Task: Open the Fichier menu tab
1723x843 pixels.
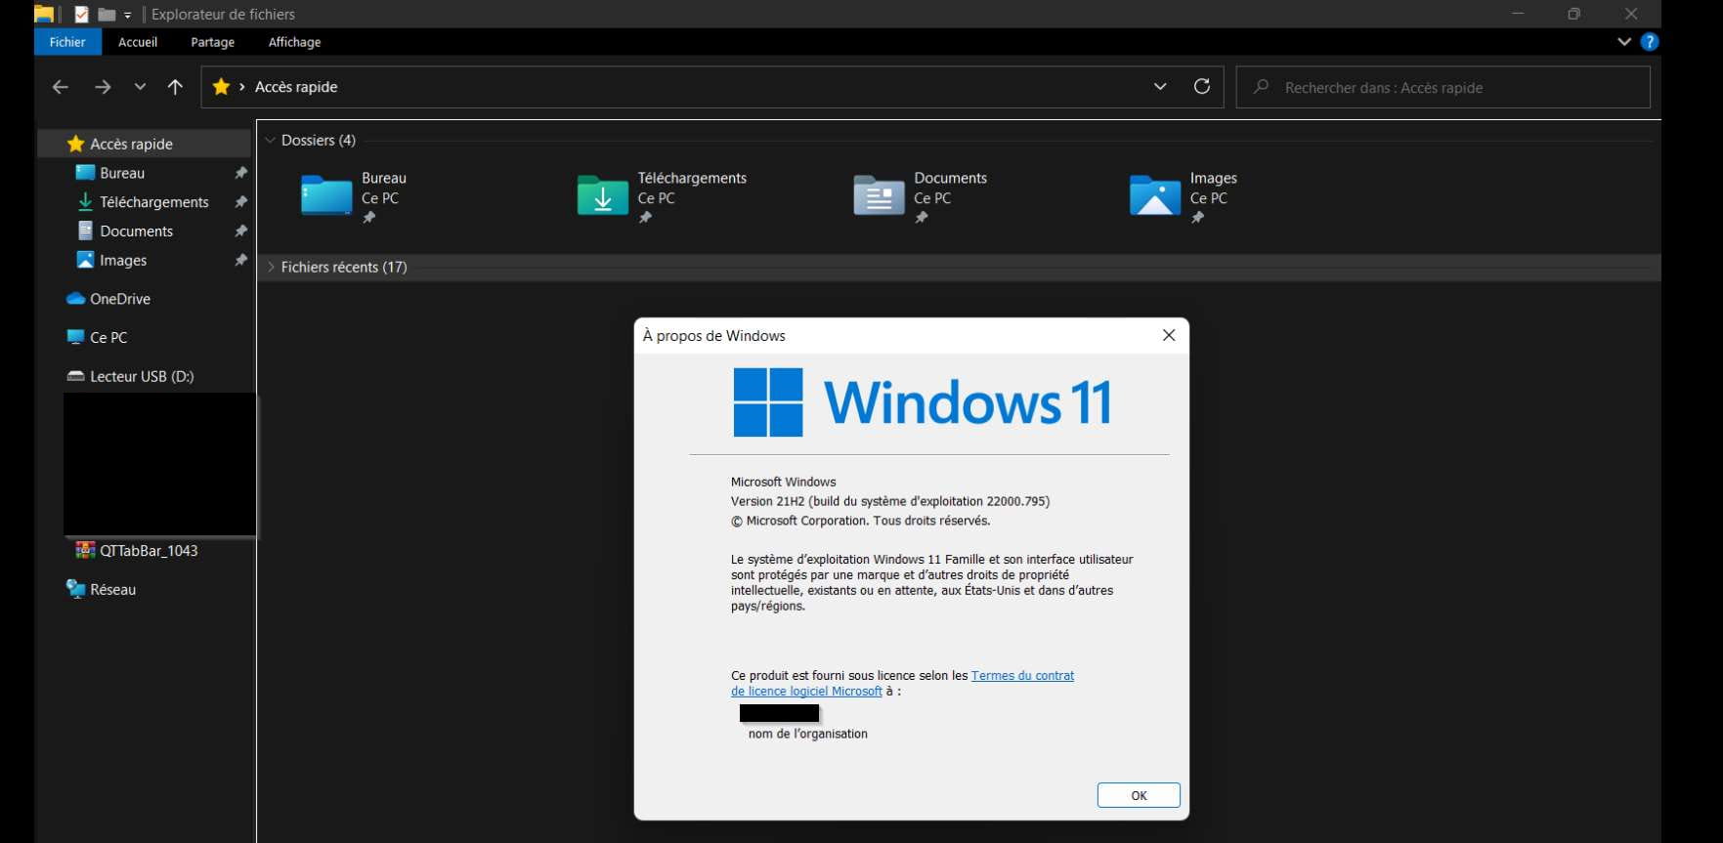Action: click(67, 42)
